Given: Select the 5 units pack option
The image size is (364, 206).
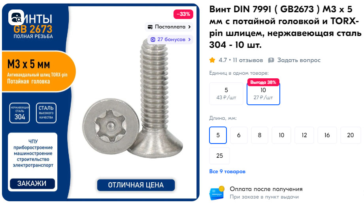Looking at the screenshot, I should [226, 94].
